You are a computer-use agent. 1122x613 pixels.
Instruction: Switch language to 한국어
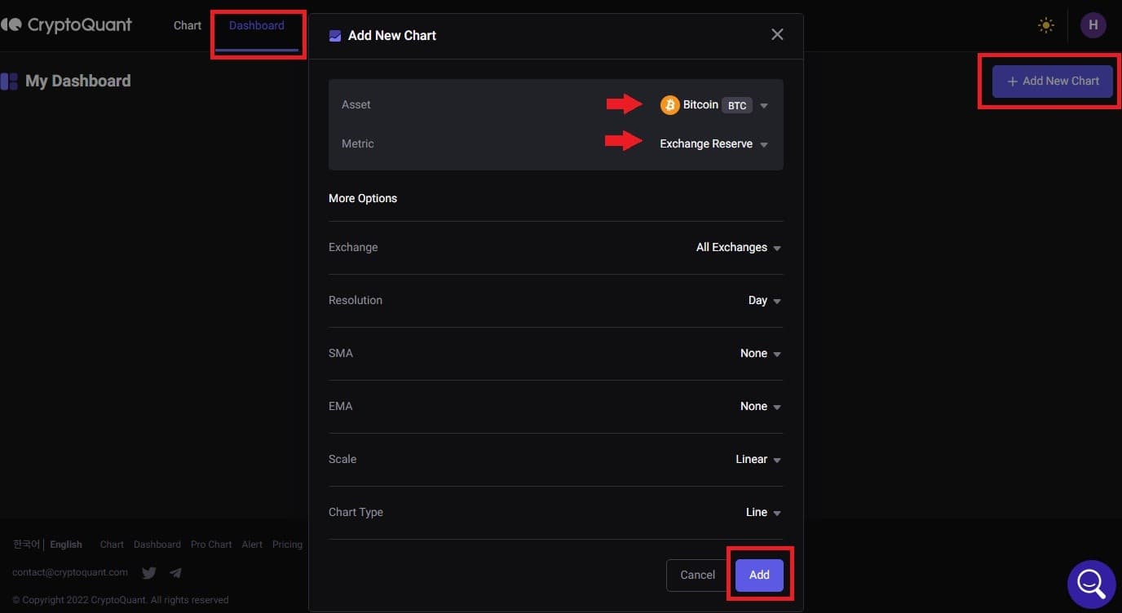pos(26,545)
